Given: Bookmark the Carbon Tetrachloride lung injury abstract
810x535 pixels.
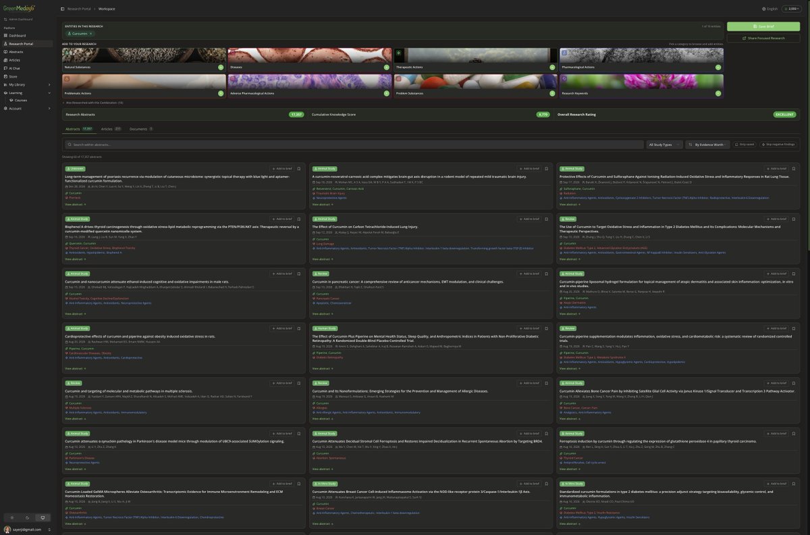Looking at the screenshot, I should [x=546, y=219].
